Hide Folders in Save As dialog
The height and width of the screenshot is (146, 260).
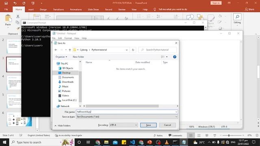point(63,126)
